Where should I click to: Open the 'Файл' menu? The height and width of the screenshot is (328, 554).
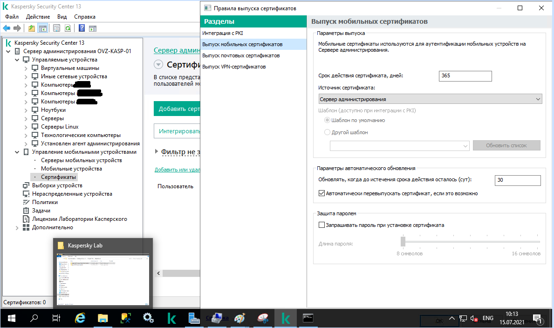12,17
